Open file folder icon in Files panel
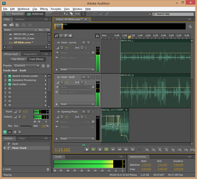 point(5,25)
